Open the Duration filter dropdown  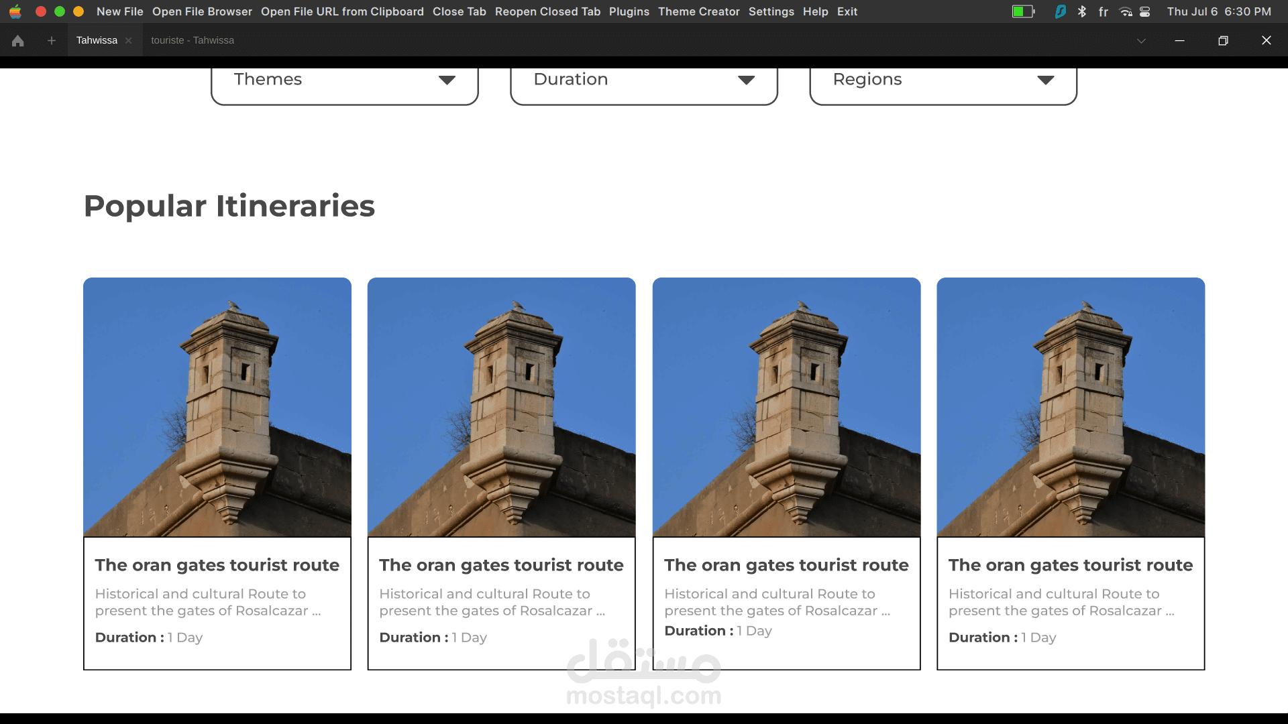click(x=643, y=80)
